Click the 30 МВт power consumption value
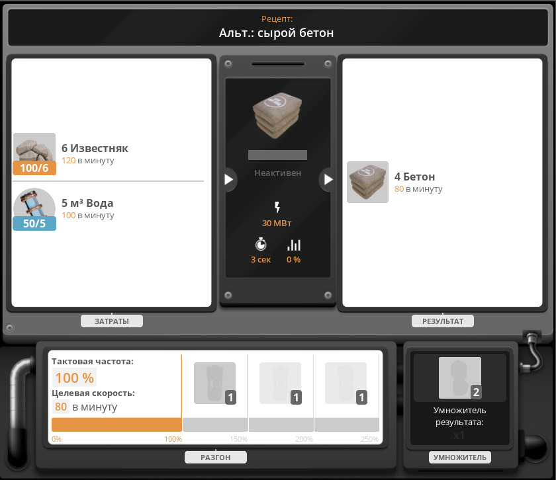 click(x=277, y=223)
